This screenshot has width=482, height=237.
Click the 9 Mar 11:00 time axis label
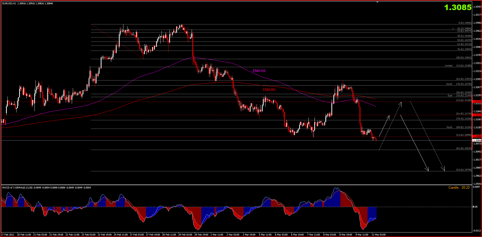point(362,235)
